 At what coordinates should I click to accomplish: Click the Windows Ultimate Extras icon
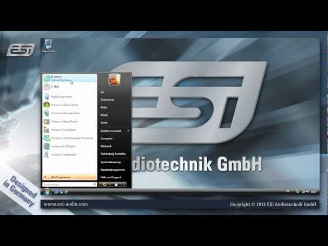(x=47, y=113)
